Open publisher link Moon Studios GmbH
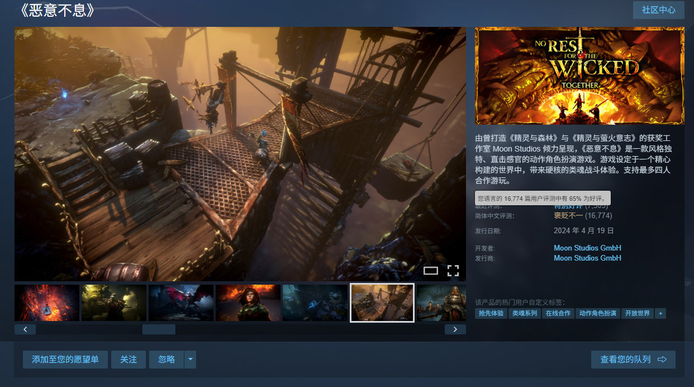Viewport: 694px width, 387px height. pyautogui.click(x=587, y=258)
